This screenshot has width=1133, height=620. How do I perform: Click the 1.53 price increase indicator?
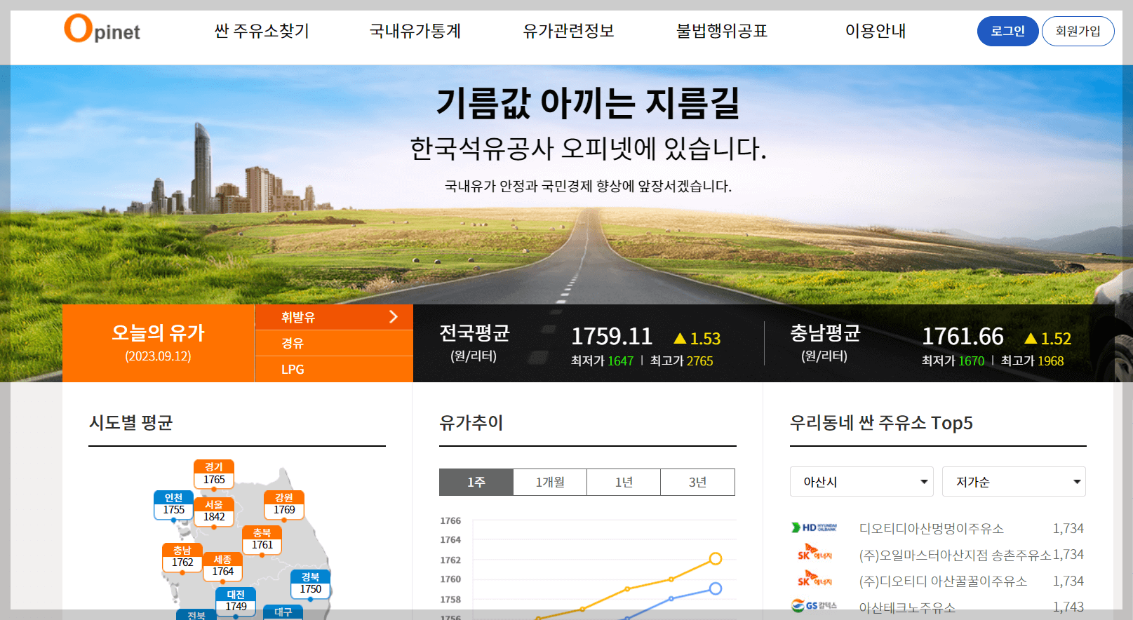(x=697, y=339)
